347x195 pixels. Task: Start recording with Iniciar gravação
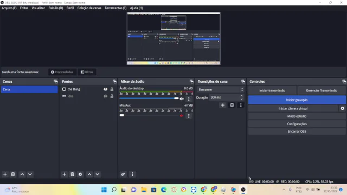297,100
